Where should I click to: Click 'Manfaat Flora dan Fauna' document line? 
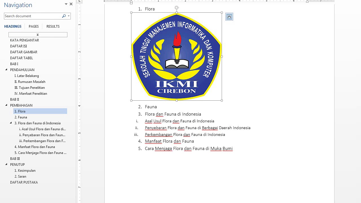click(170, 141)
